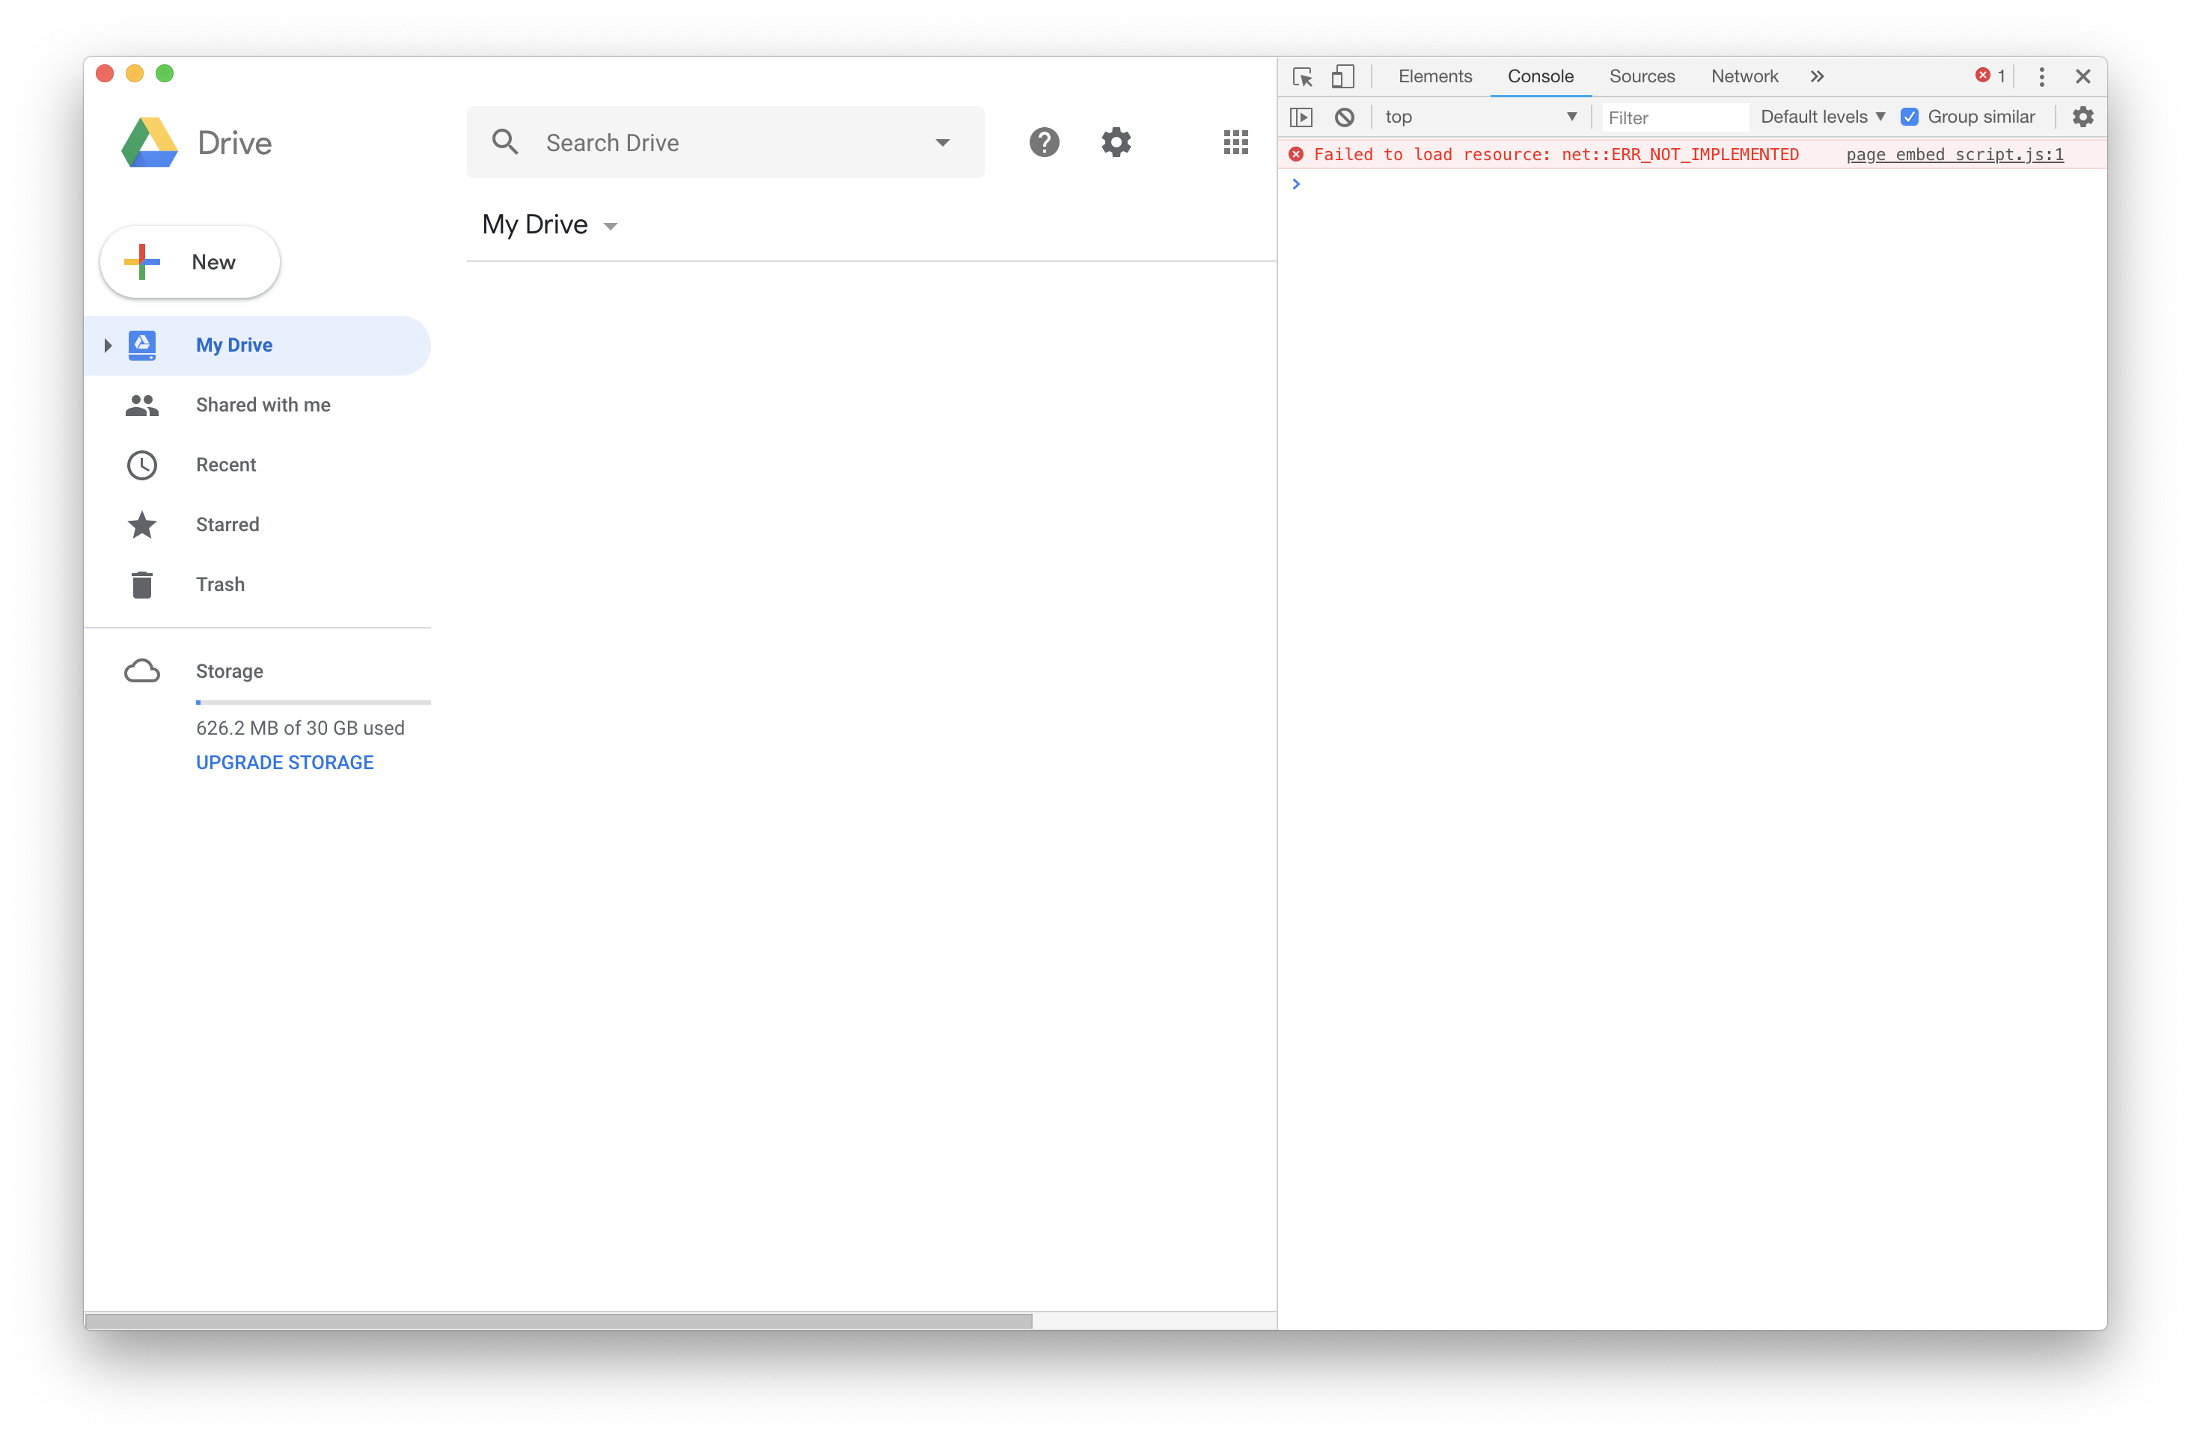Click the help question mark icon

pyautogui.click(x=1044, y=141)
